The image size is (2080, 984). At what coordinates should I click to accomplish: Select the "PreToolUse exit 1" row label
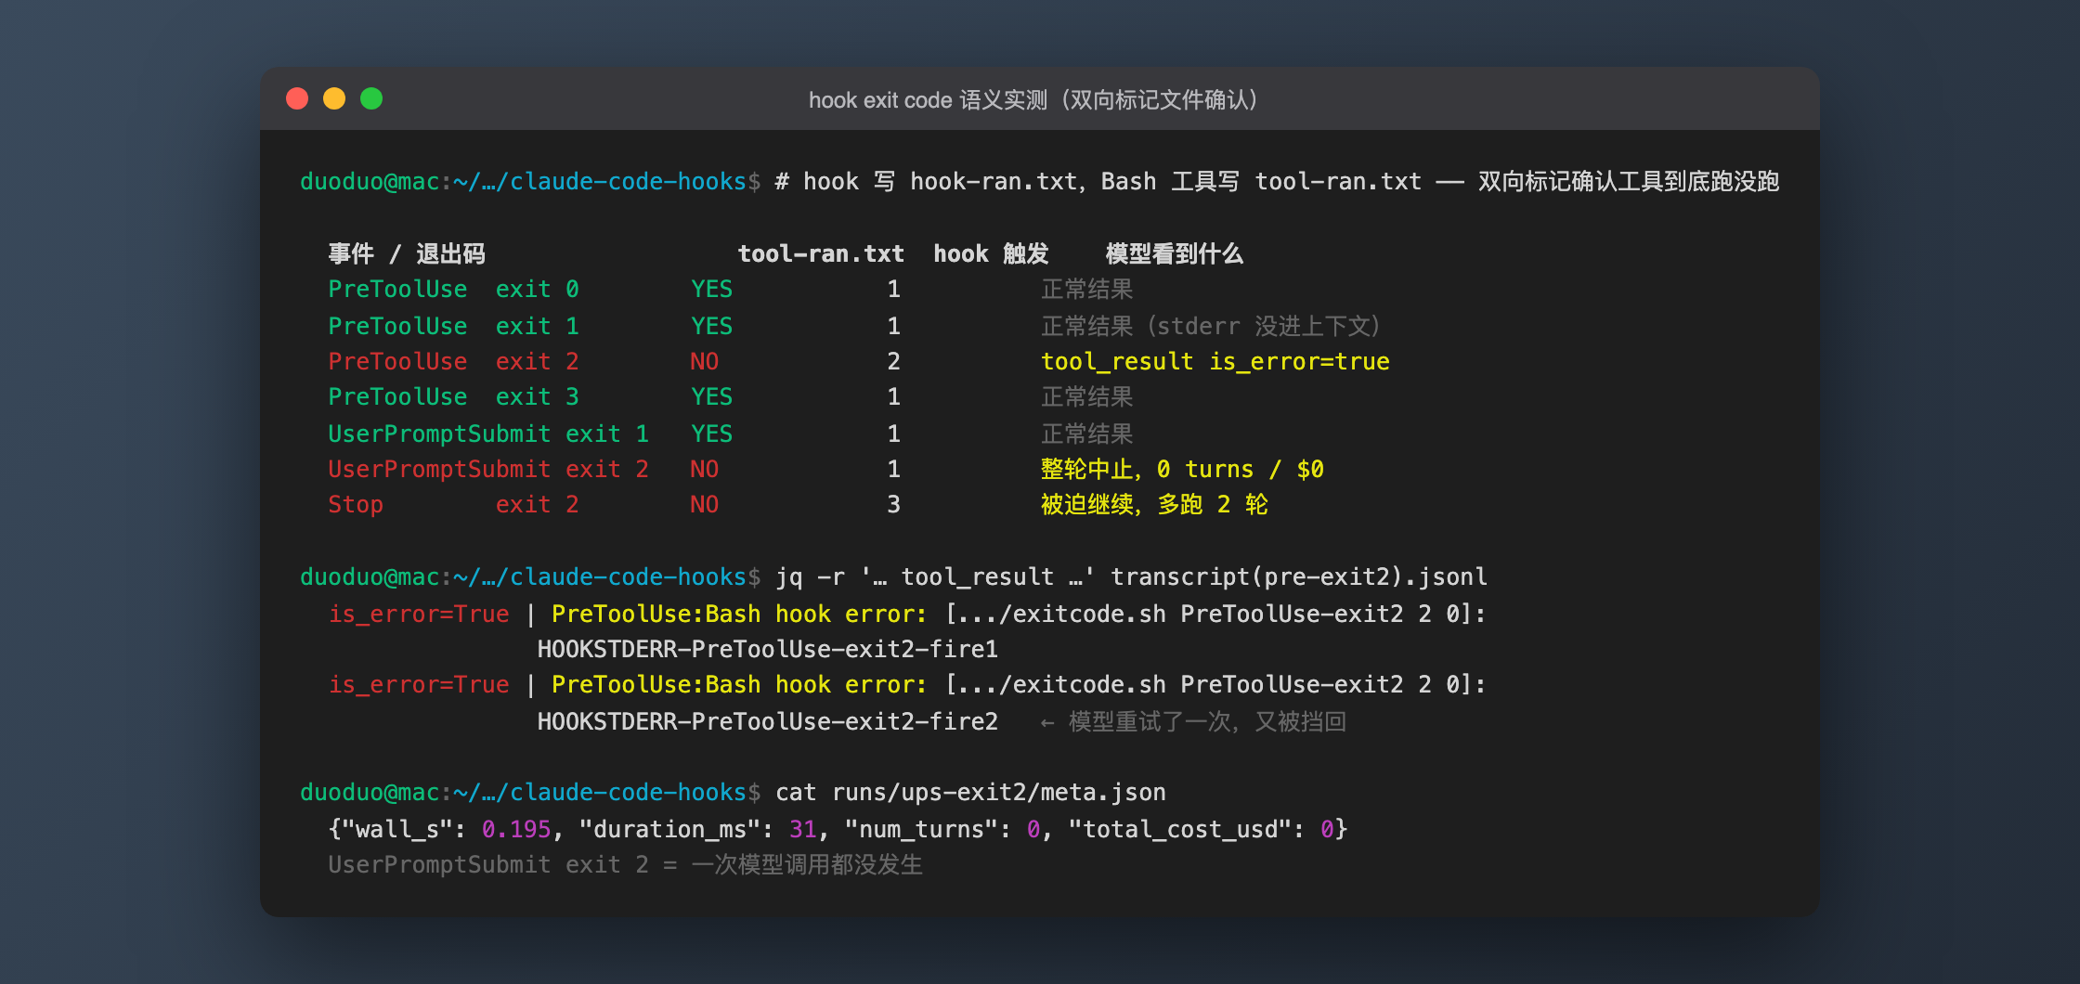(x=453, y=326)
